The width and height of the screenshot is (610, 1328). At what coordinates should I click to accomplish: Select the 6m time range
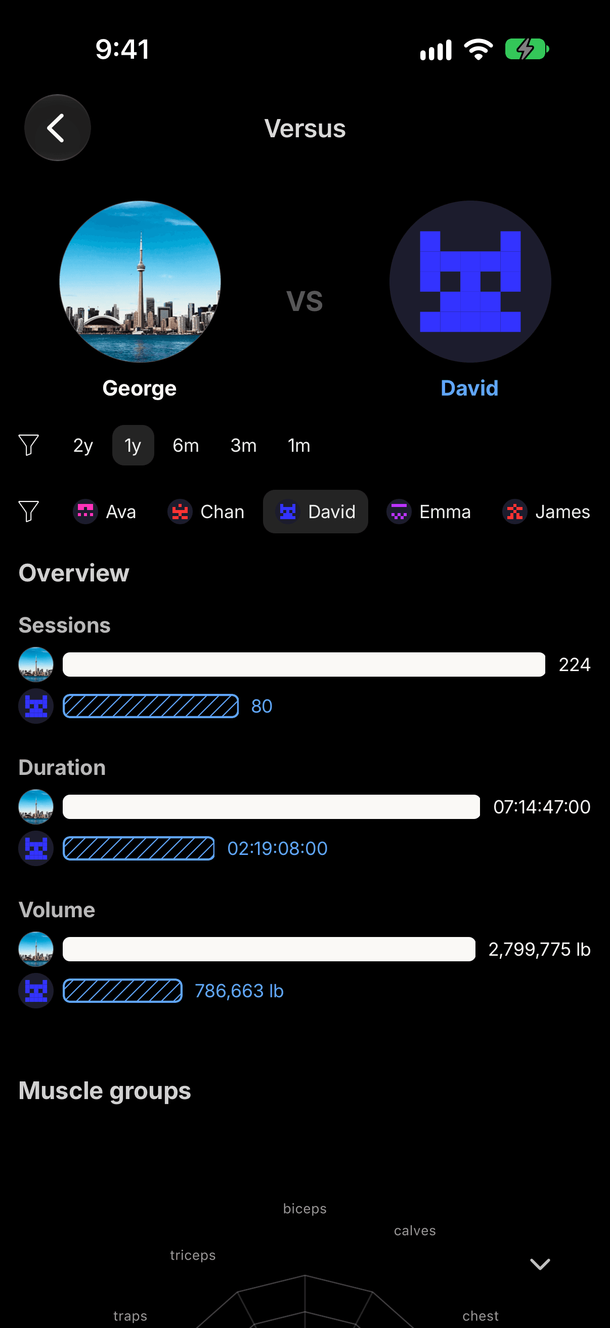(186, 445)
